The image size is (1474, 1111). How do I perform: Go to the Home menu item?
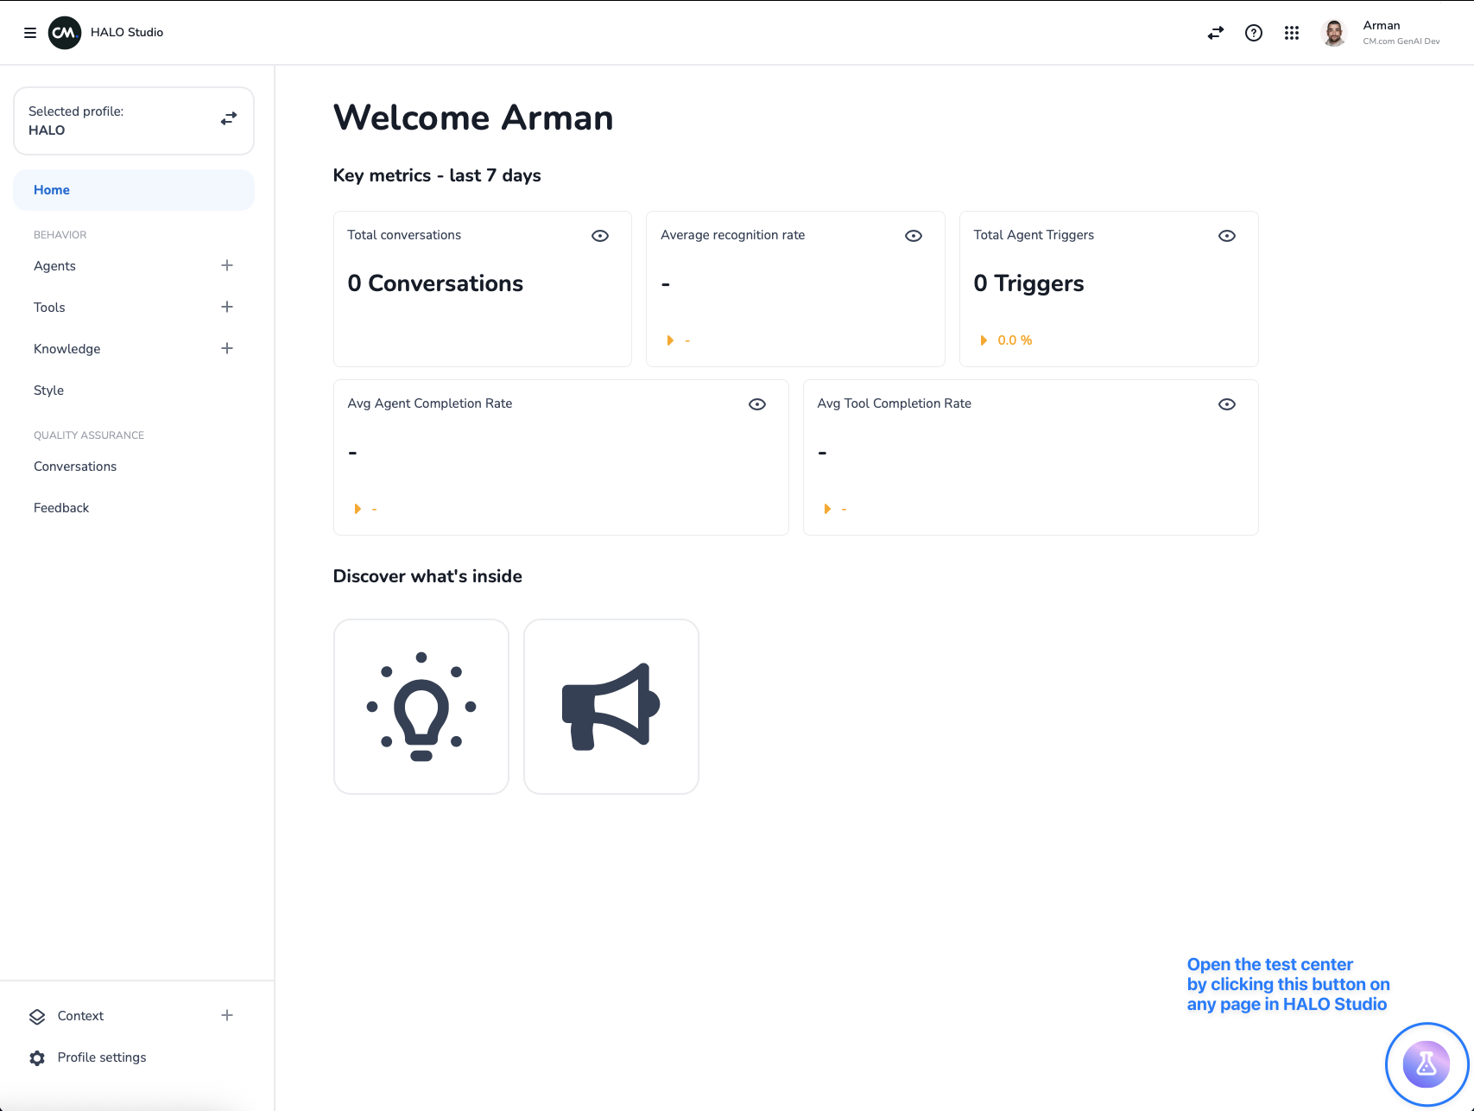(52, 190)
